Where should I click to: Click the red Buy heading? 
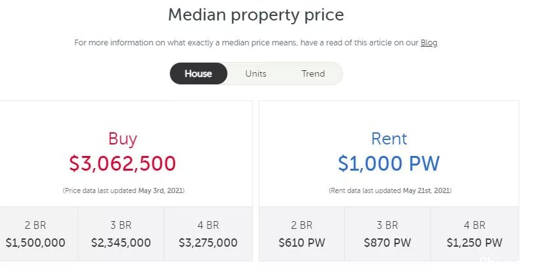pos(123,139)
